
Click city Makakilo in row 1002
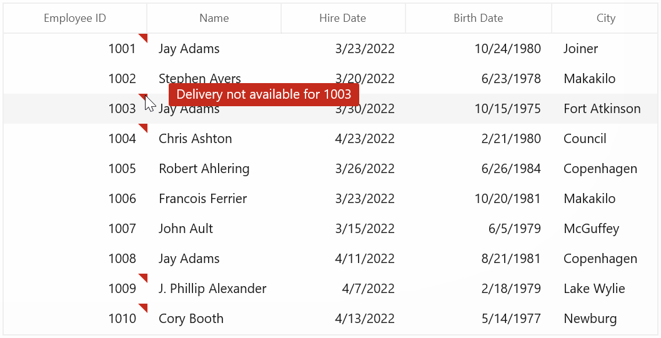click(x=589, y=79)
